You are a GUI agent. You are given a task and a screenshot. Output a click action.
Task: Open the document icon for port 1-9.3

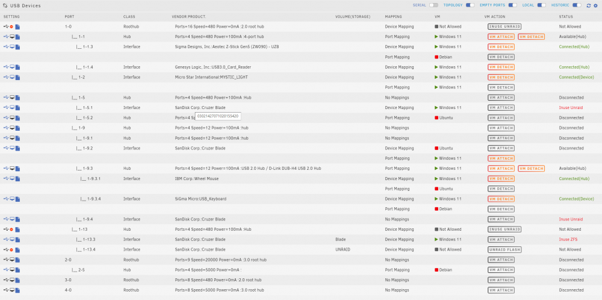click(x=17, y=169)
